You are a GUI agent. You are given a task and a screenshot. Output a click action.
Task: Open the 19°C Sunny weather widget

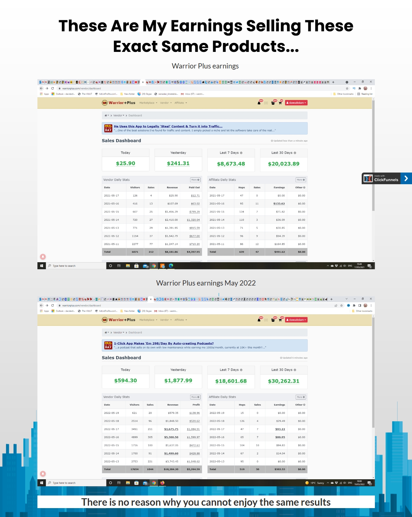point(315,483)
